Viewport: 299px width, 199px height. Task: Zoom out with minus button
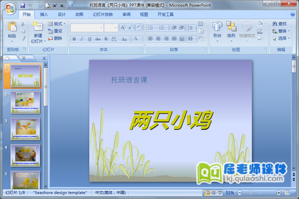[x=240, y=193]
